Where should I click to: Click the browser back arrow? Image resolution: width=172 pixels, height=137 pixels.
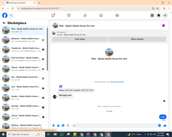pos(3,9)
